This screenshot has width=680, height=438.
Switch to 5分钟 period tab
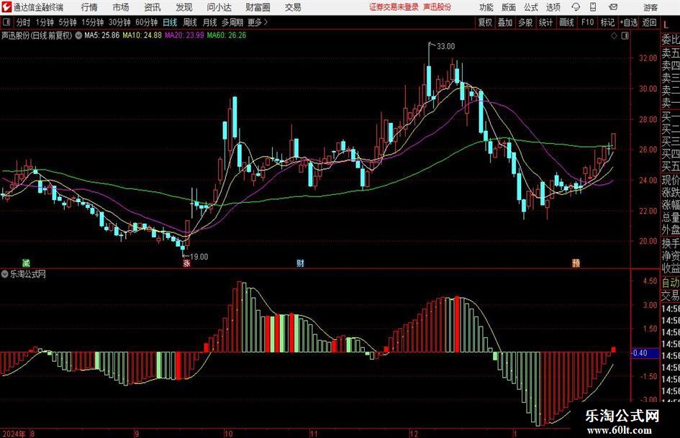tap(68, 22)
